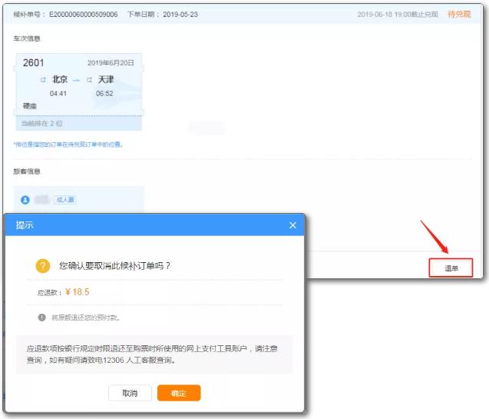Click the arrival time 06:52

click(x=104, y=93)
